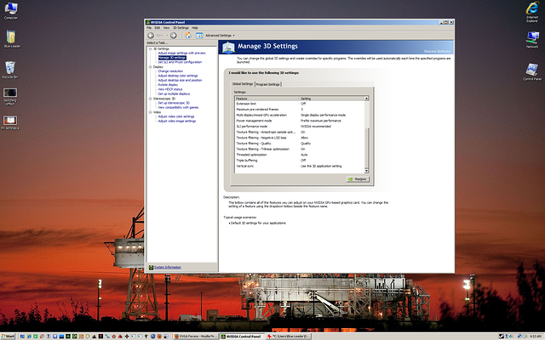Collapse the Stereoscopic 3D tree node

pyautogui.click(x=150, y=98)
